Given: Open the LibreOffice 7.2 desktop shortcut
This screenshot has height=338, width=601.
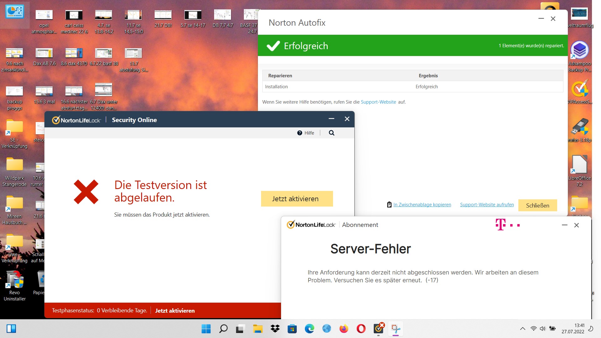Looking at the screenshot, I should (579, 171).
